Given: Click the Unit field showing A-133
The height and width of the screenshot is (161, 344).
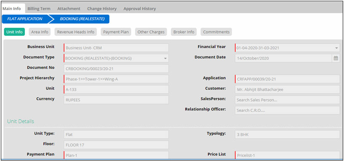Looking at the screenshot, I should pos(116,90).
